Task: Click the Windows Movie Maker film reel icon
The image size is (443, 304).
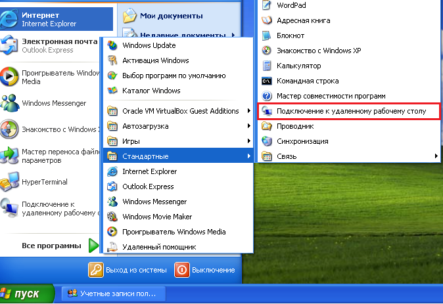Action: (x=112, y=217)
